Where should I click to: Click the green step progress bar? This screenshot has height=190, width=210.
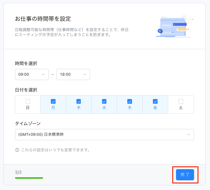29,178
